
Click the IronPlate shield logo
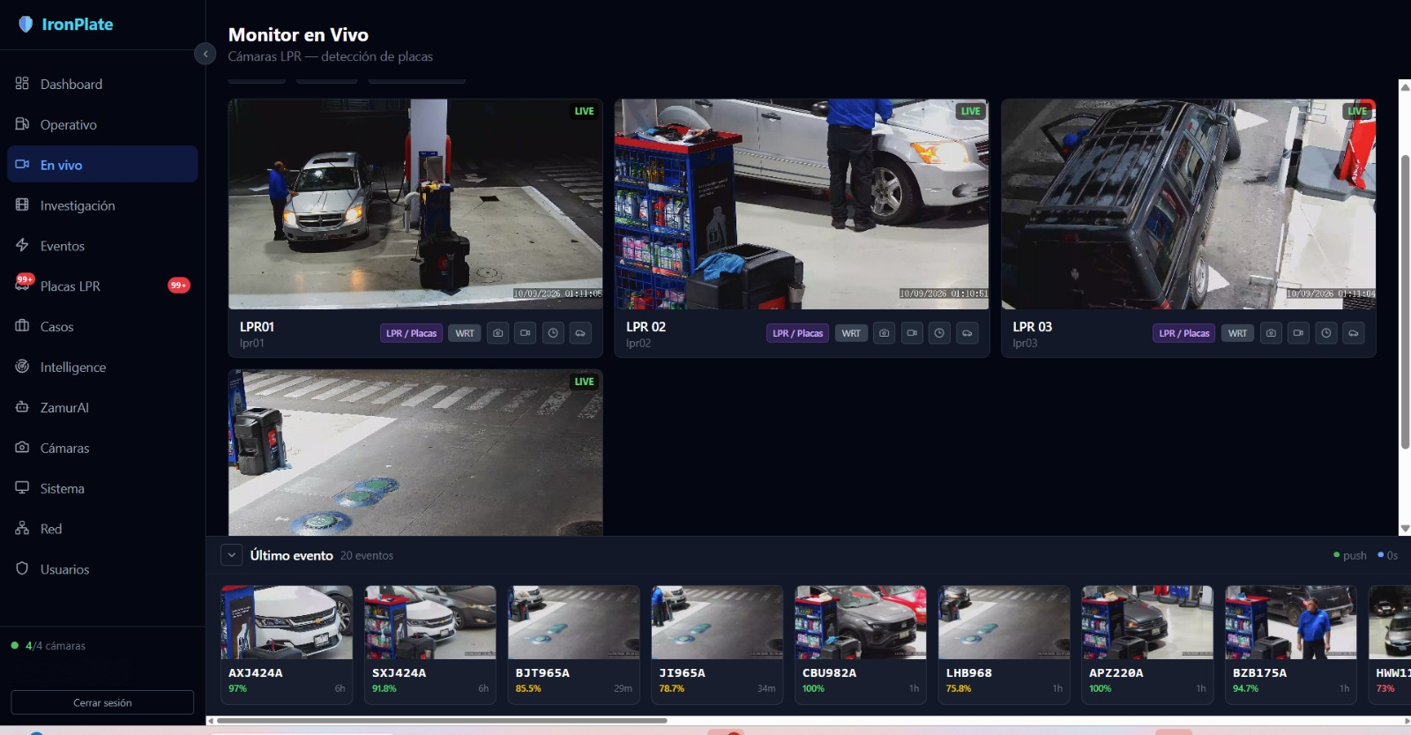pos(26,25)
